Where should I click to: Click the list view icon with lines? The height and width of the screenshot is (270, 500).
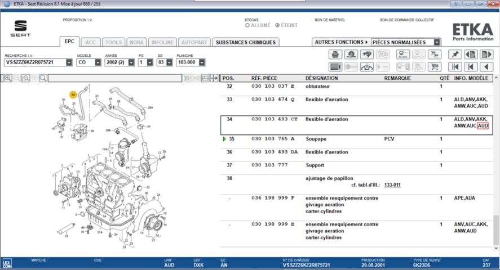click(x=335, y=67)
